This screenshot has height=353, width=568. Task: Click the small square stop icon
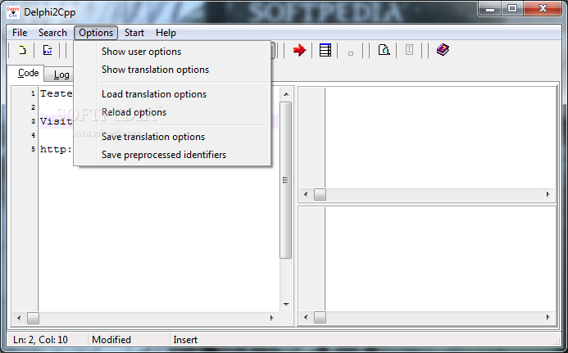pos(350,53)
